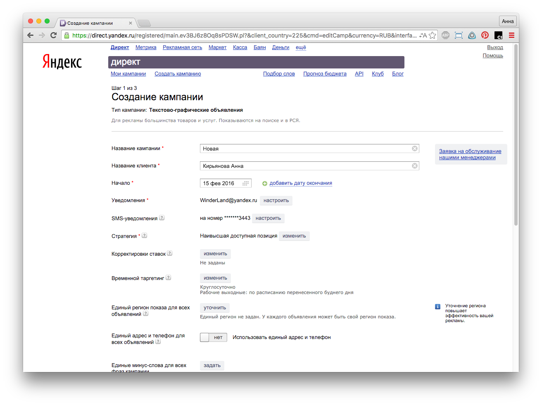
Task: Open the Заявка на обслуживание link
Action: tap(470, 154)
